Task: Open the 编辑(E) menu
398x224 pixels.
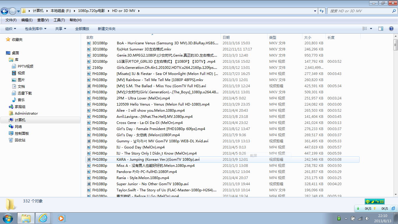Action: (x=27, y=20)
